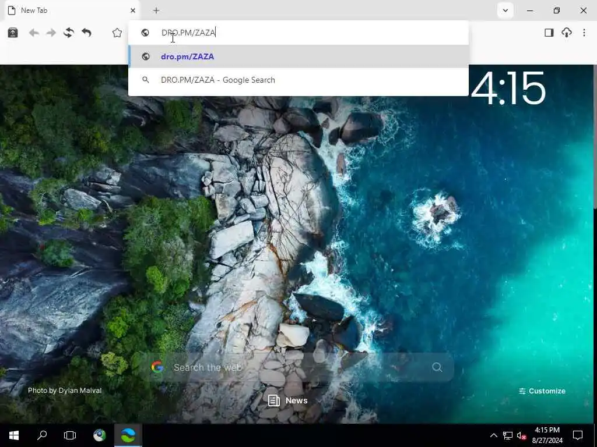Reload the page with refresh icon
Image resolution: width=597 pixels, height=447 pixels.
[69, 33]
